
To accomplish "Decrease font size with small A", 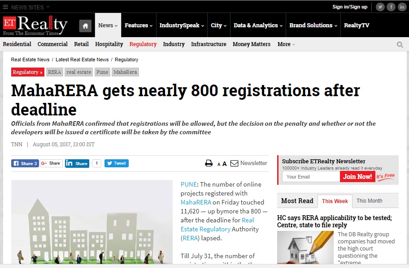I will tap(219, 164).
